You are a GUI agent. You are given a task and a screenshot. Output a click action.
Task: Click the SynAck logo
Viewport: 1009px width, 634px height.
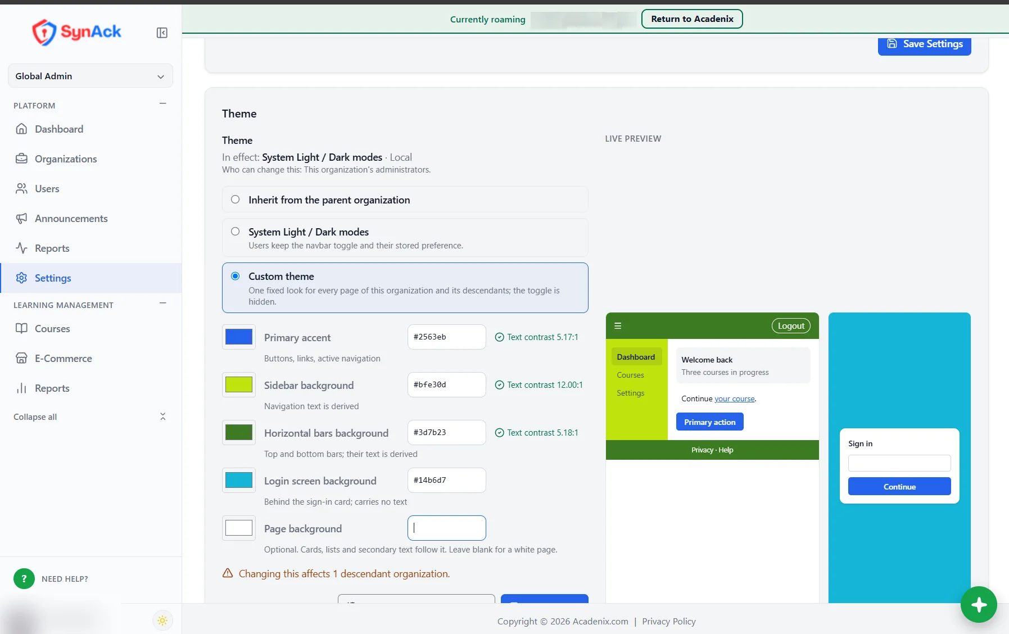coord(76,32)
